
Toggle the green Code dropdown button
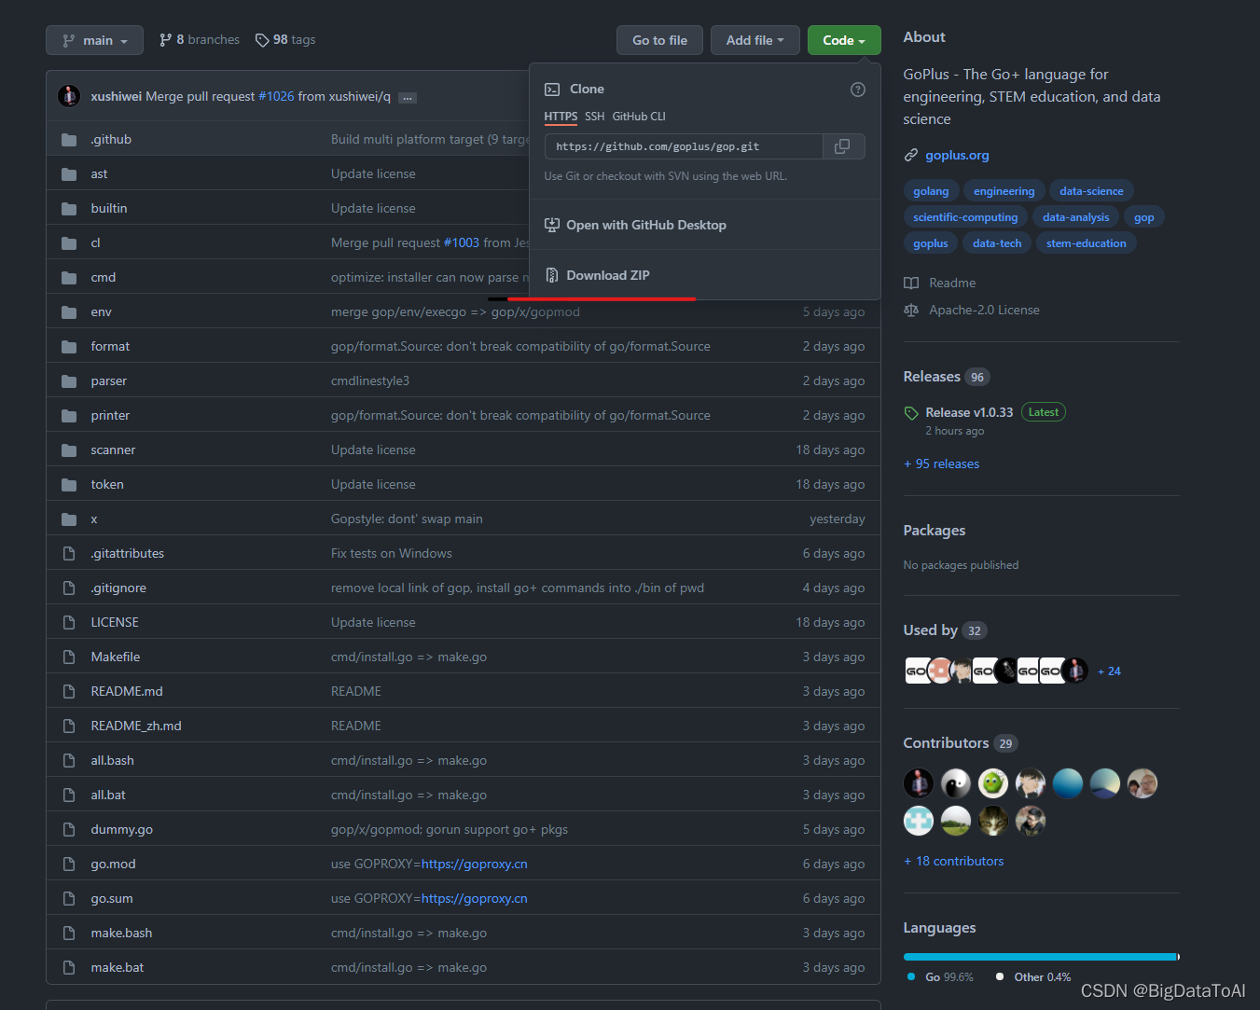pyautogui.click(x=844, y=40)
